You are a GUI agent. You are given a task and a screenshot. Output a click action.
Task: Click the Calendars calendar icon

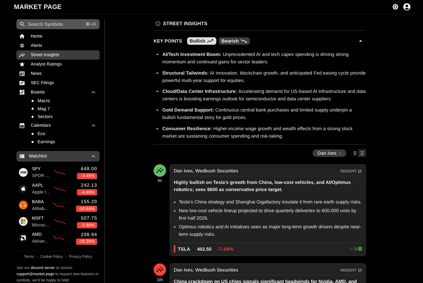coord(22,126)
